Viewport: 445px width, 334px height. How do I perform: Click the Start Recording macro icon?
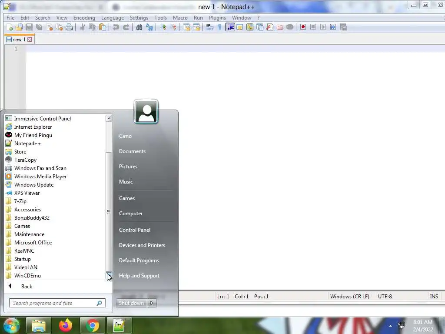coord(303,27)
